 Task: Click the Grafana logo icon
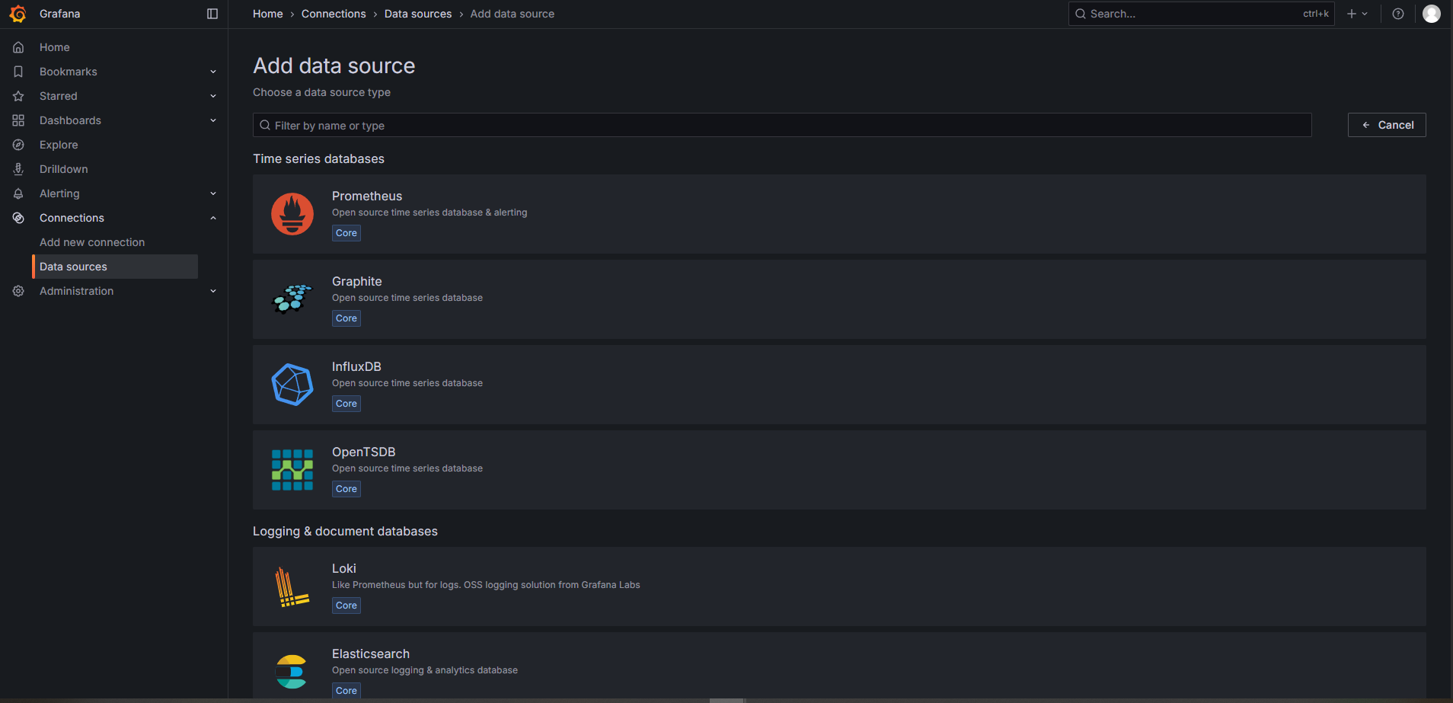point(18,14)
